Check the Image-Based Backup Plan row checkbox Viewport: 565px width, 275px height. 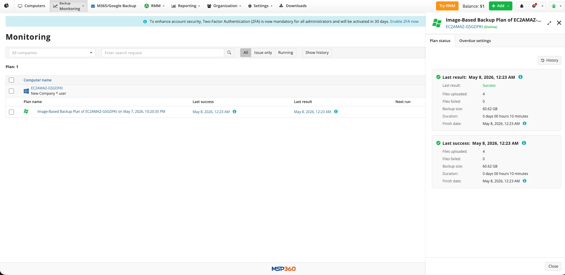[x=12, y=112]
